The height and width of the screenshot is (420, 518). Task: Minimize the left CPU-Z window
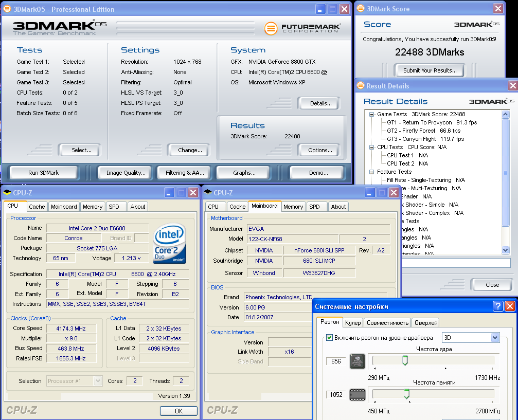click(x=169, y=192)
